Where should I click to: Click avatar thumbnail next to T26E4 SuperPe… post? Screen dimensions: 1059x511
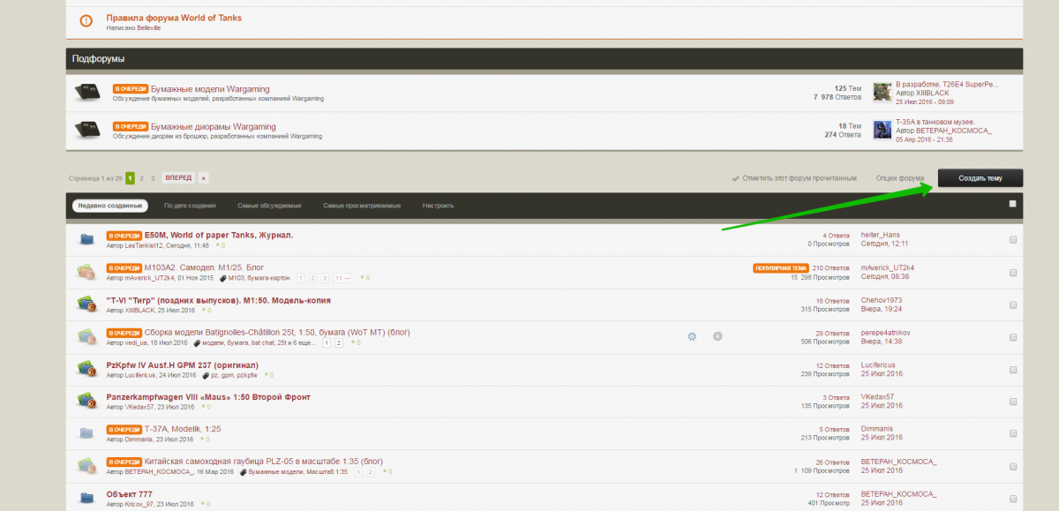[882, 93]
